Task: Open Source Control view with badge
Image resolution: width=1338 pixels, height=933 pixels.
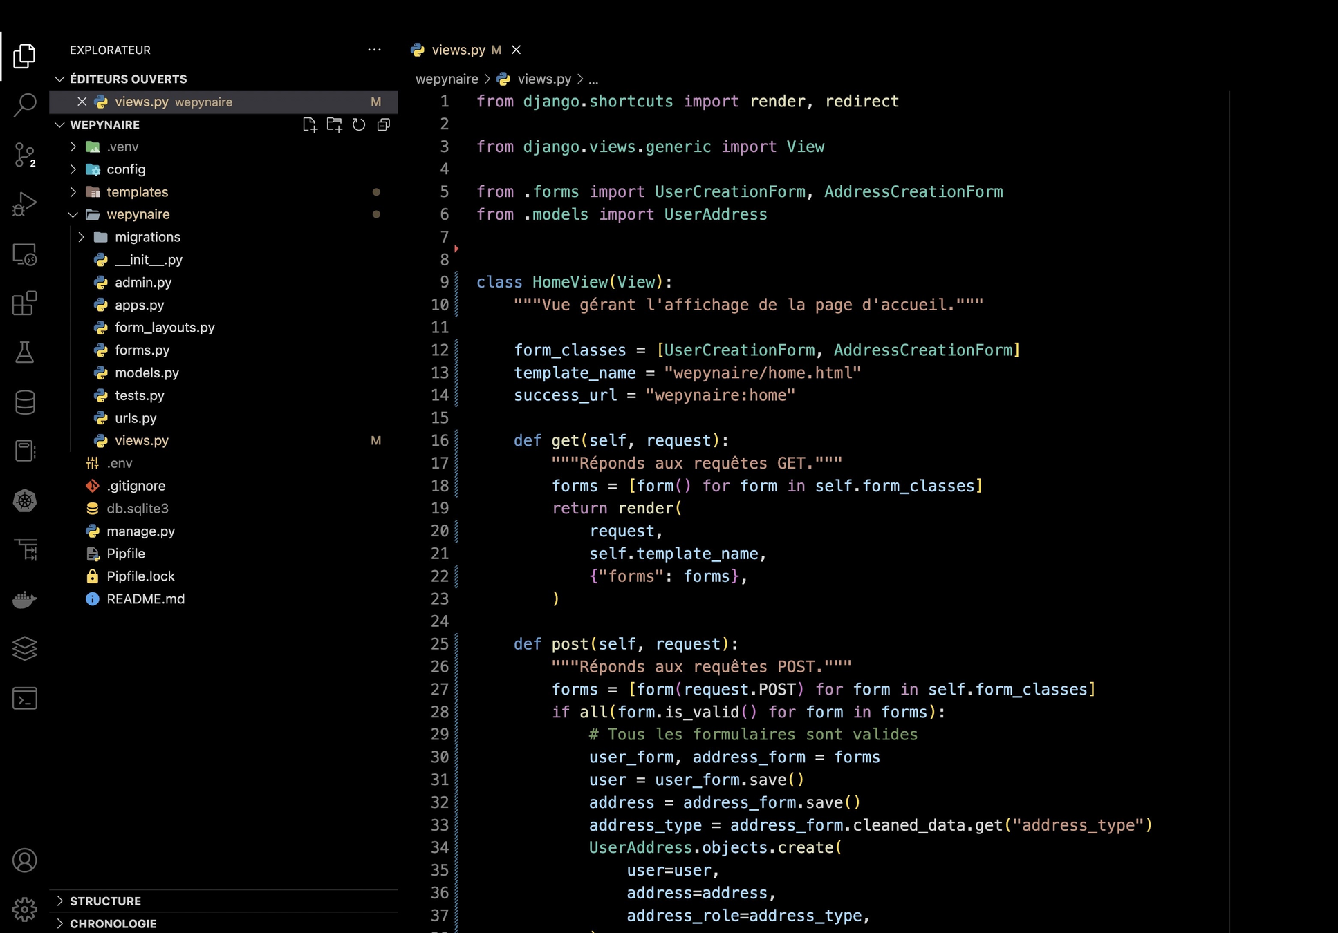Action: point(25,155)
